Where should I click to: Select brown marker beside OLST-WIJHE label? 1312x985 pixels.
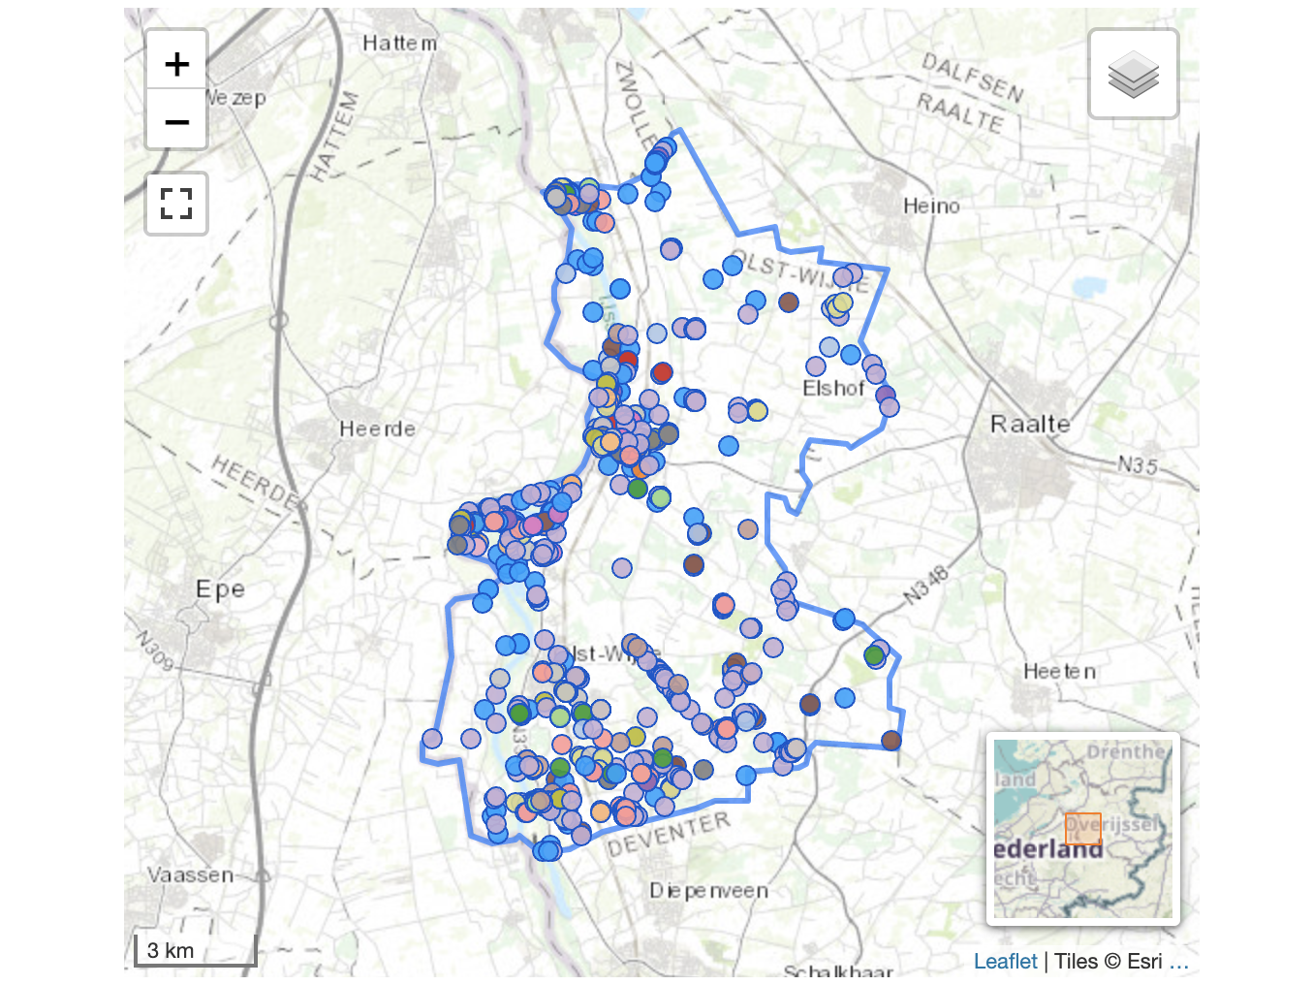point(789,302)
